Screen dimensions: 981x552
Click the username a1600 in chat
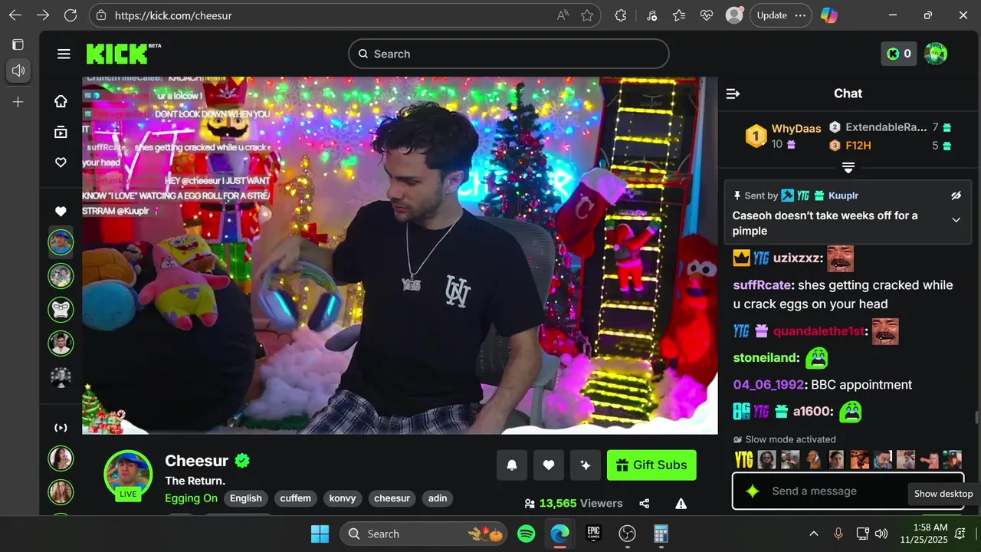(x=812, y=412)
